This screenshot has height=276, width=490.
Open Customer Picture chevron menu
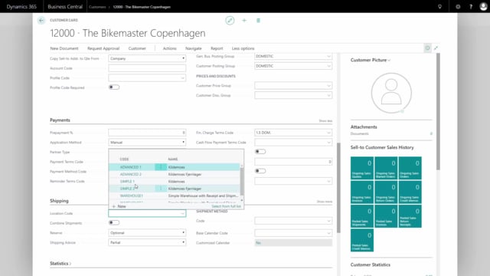tap(389, 61)
